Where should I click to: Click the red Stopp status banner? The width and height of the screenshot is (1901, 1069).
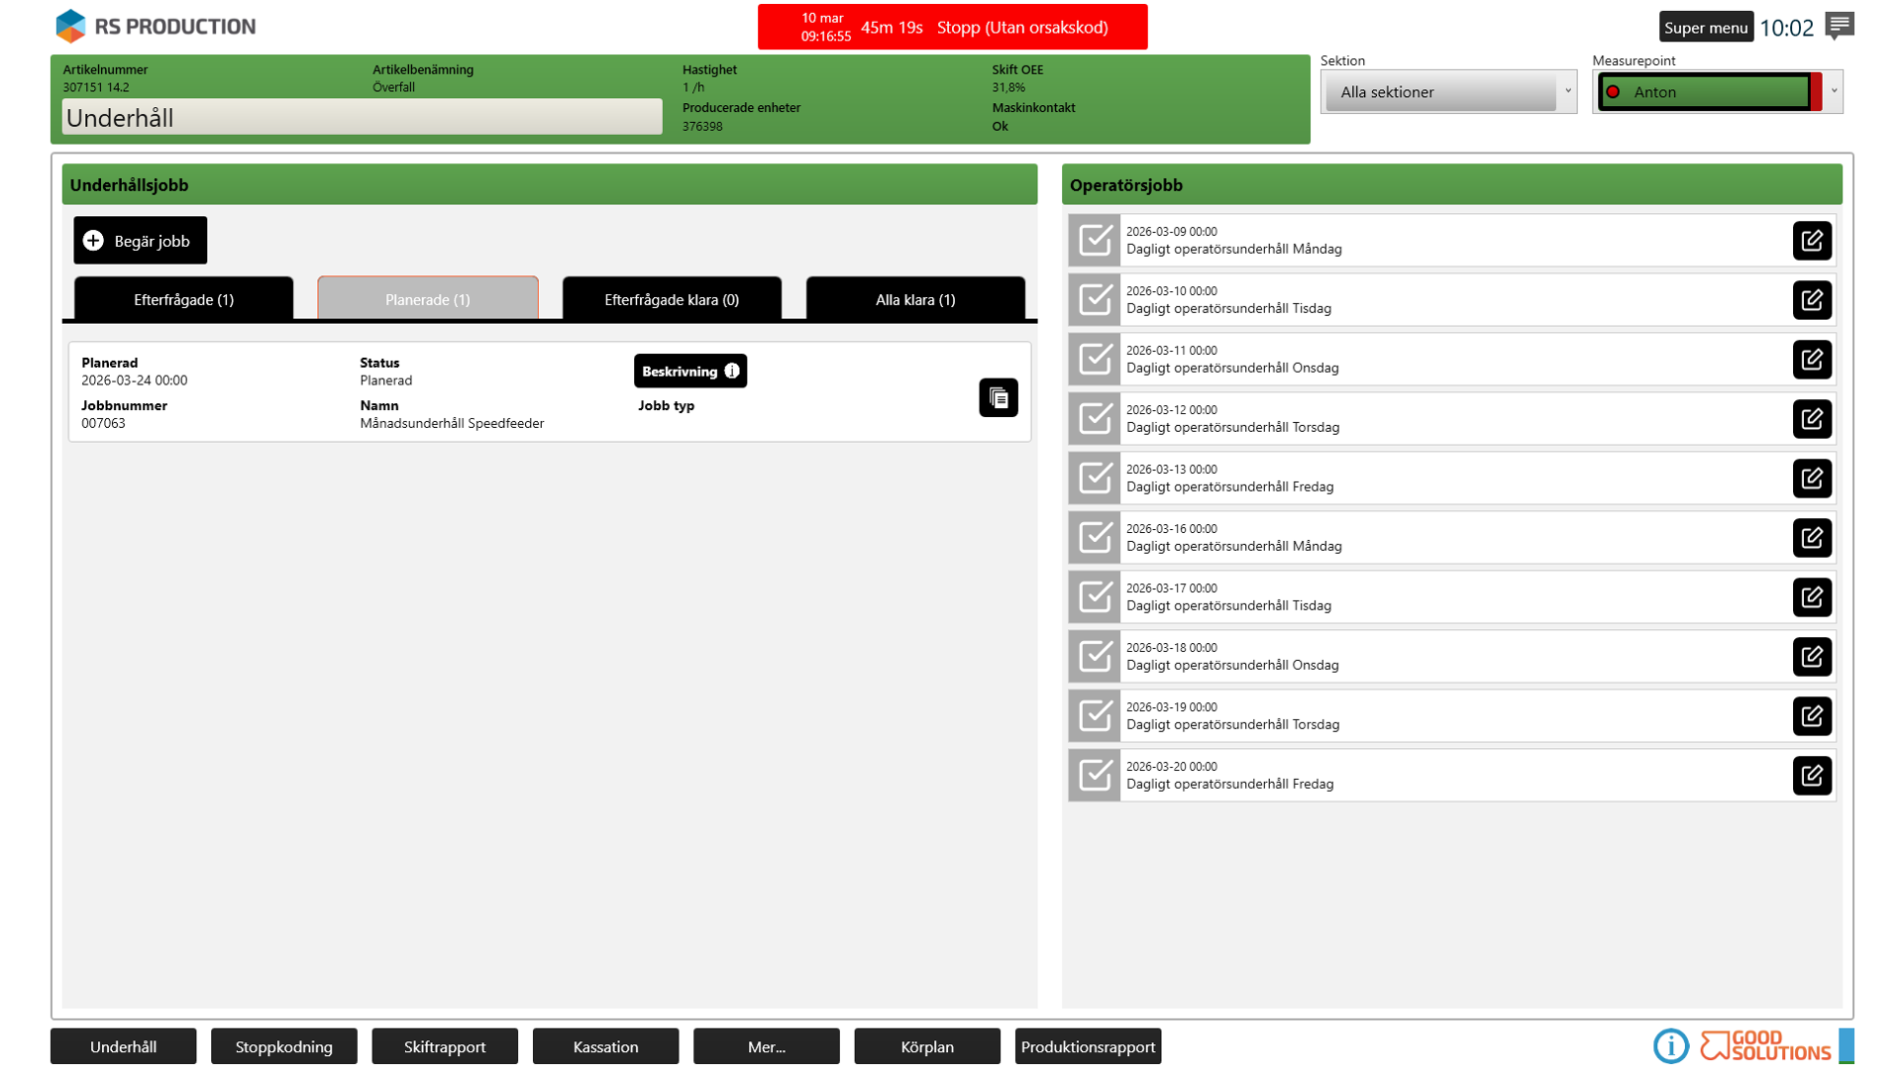coord(952,28)
